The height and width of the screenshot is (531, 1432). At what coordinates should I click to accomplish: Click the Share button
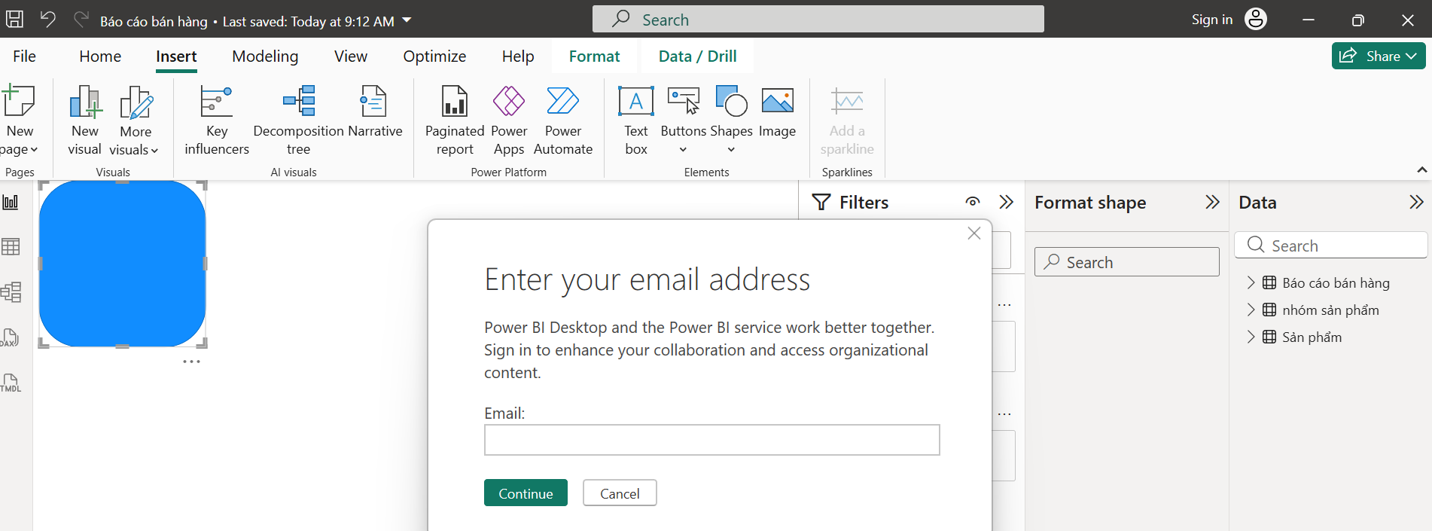[1378, 56]
